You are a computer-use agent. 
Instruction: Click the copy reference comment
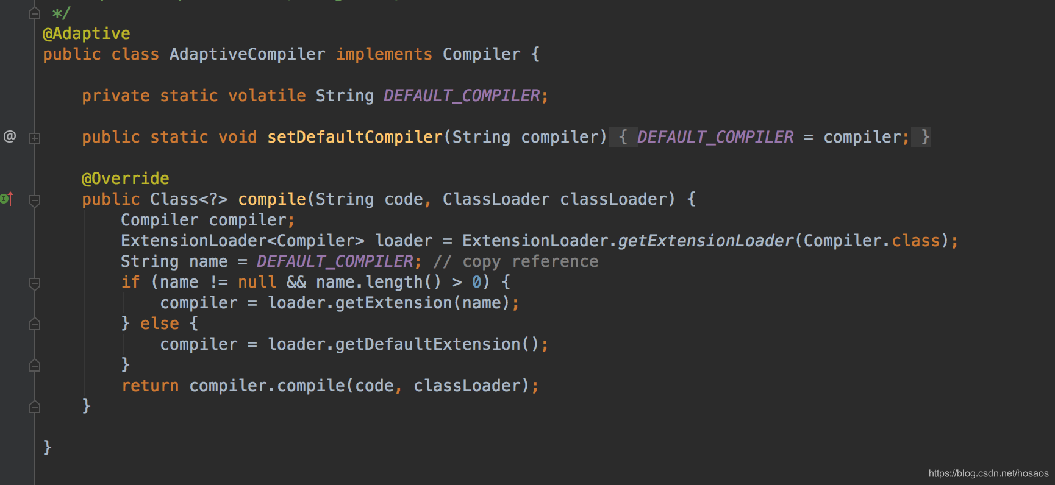pyautogui.click(x=516, y=261)
